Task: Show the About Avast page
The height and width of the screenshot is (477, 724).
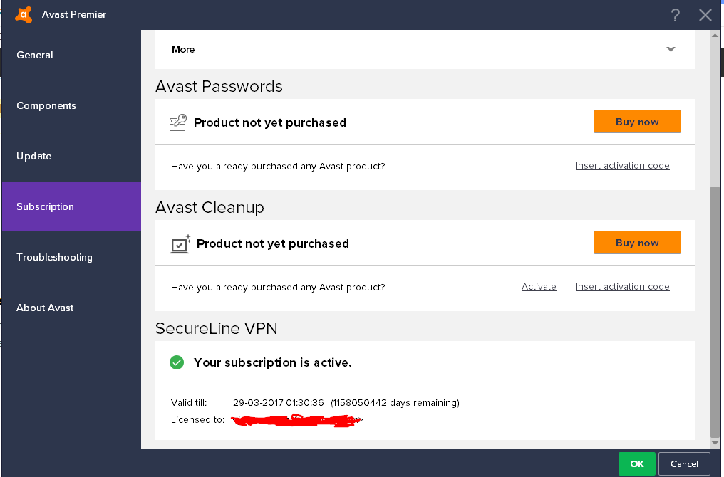Action: tap(45, 308)
